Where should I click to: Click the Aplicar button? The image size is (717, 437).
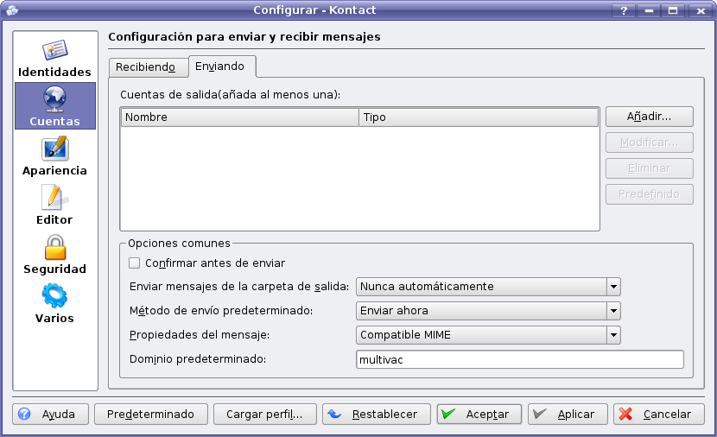[x=568, y=415]
